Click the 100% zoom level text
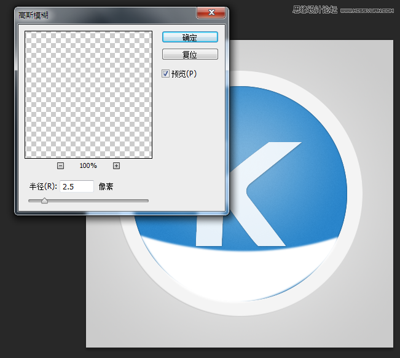Viewport: 400px width, 358px height. [88, 165]
